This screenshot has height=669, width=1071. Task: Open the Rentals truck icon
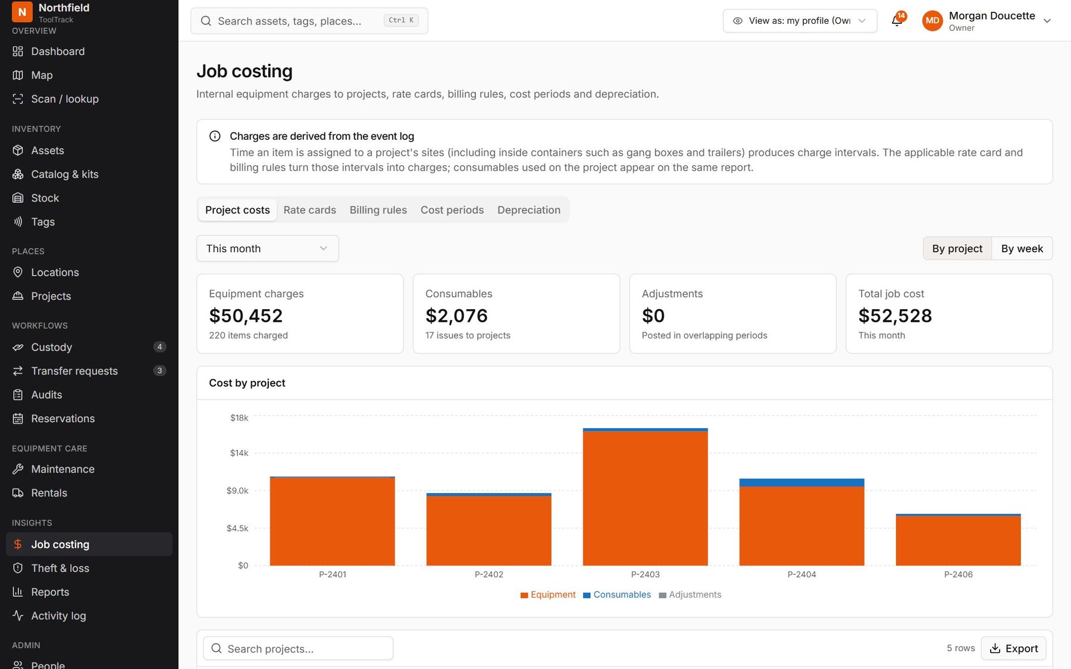pyautogui.click(x=18, y=493)
